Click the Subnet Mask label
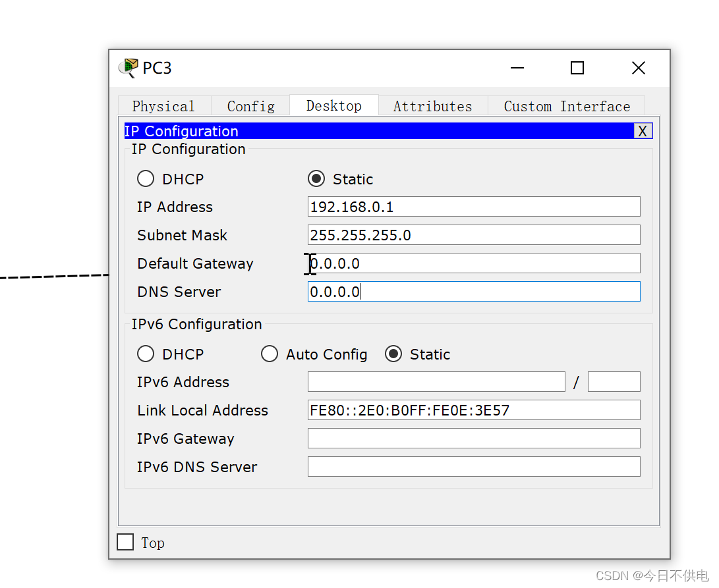Screen dimensions: 719x588 [x=182, y=235]
